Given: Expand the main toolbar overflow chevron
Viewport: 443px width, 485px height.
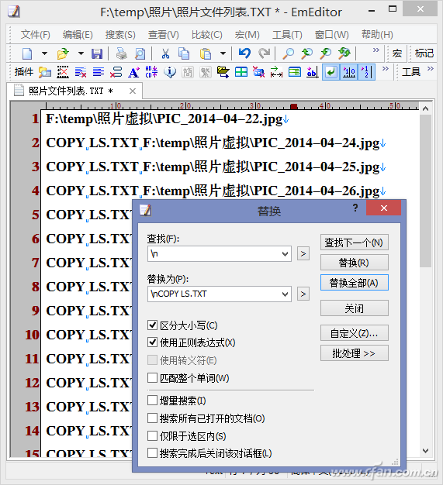Looking at the screenshot, I should [376, 50].
